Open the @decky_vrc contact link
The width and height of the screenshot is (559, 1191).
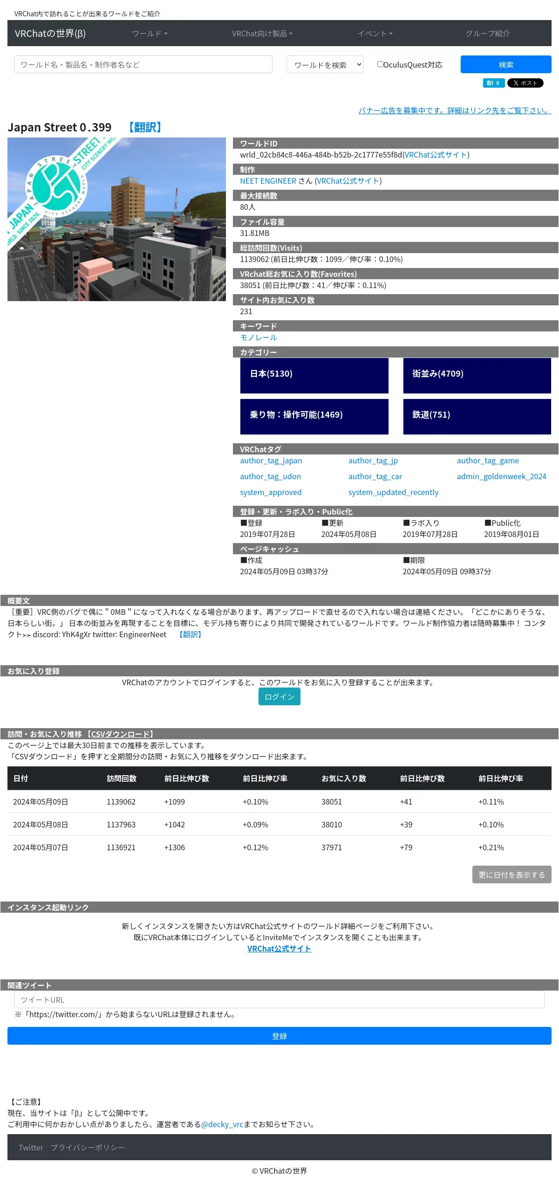[222, 1124]
